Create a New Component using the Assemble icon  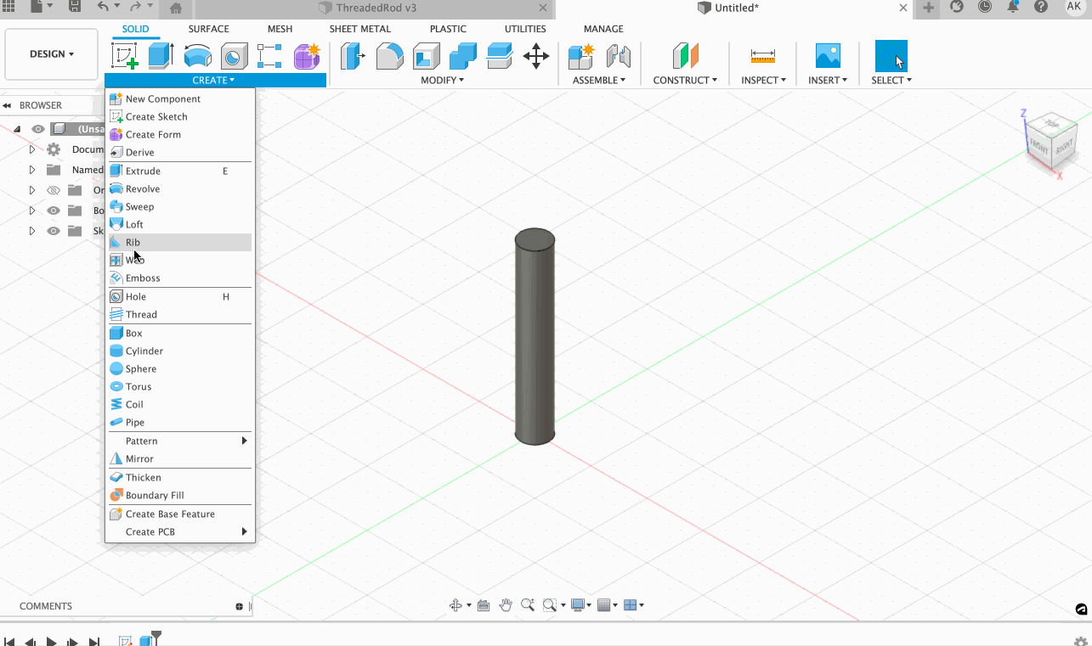click(x=580, y=56)
